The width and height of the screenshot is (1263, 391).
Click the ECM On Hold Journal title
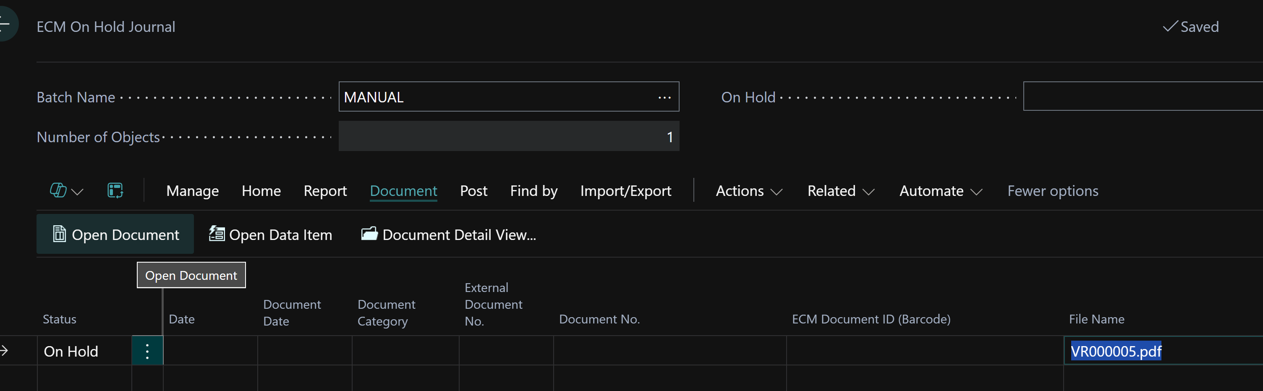[x=105, y=26]
